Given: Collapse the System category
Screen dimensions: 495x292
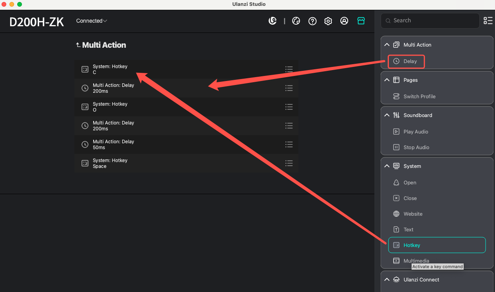Looking at the screenshot, I should pos(387,166).
